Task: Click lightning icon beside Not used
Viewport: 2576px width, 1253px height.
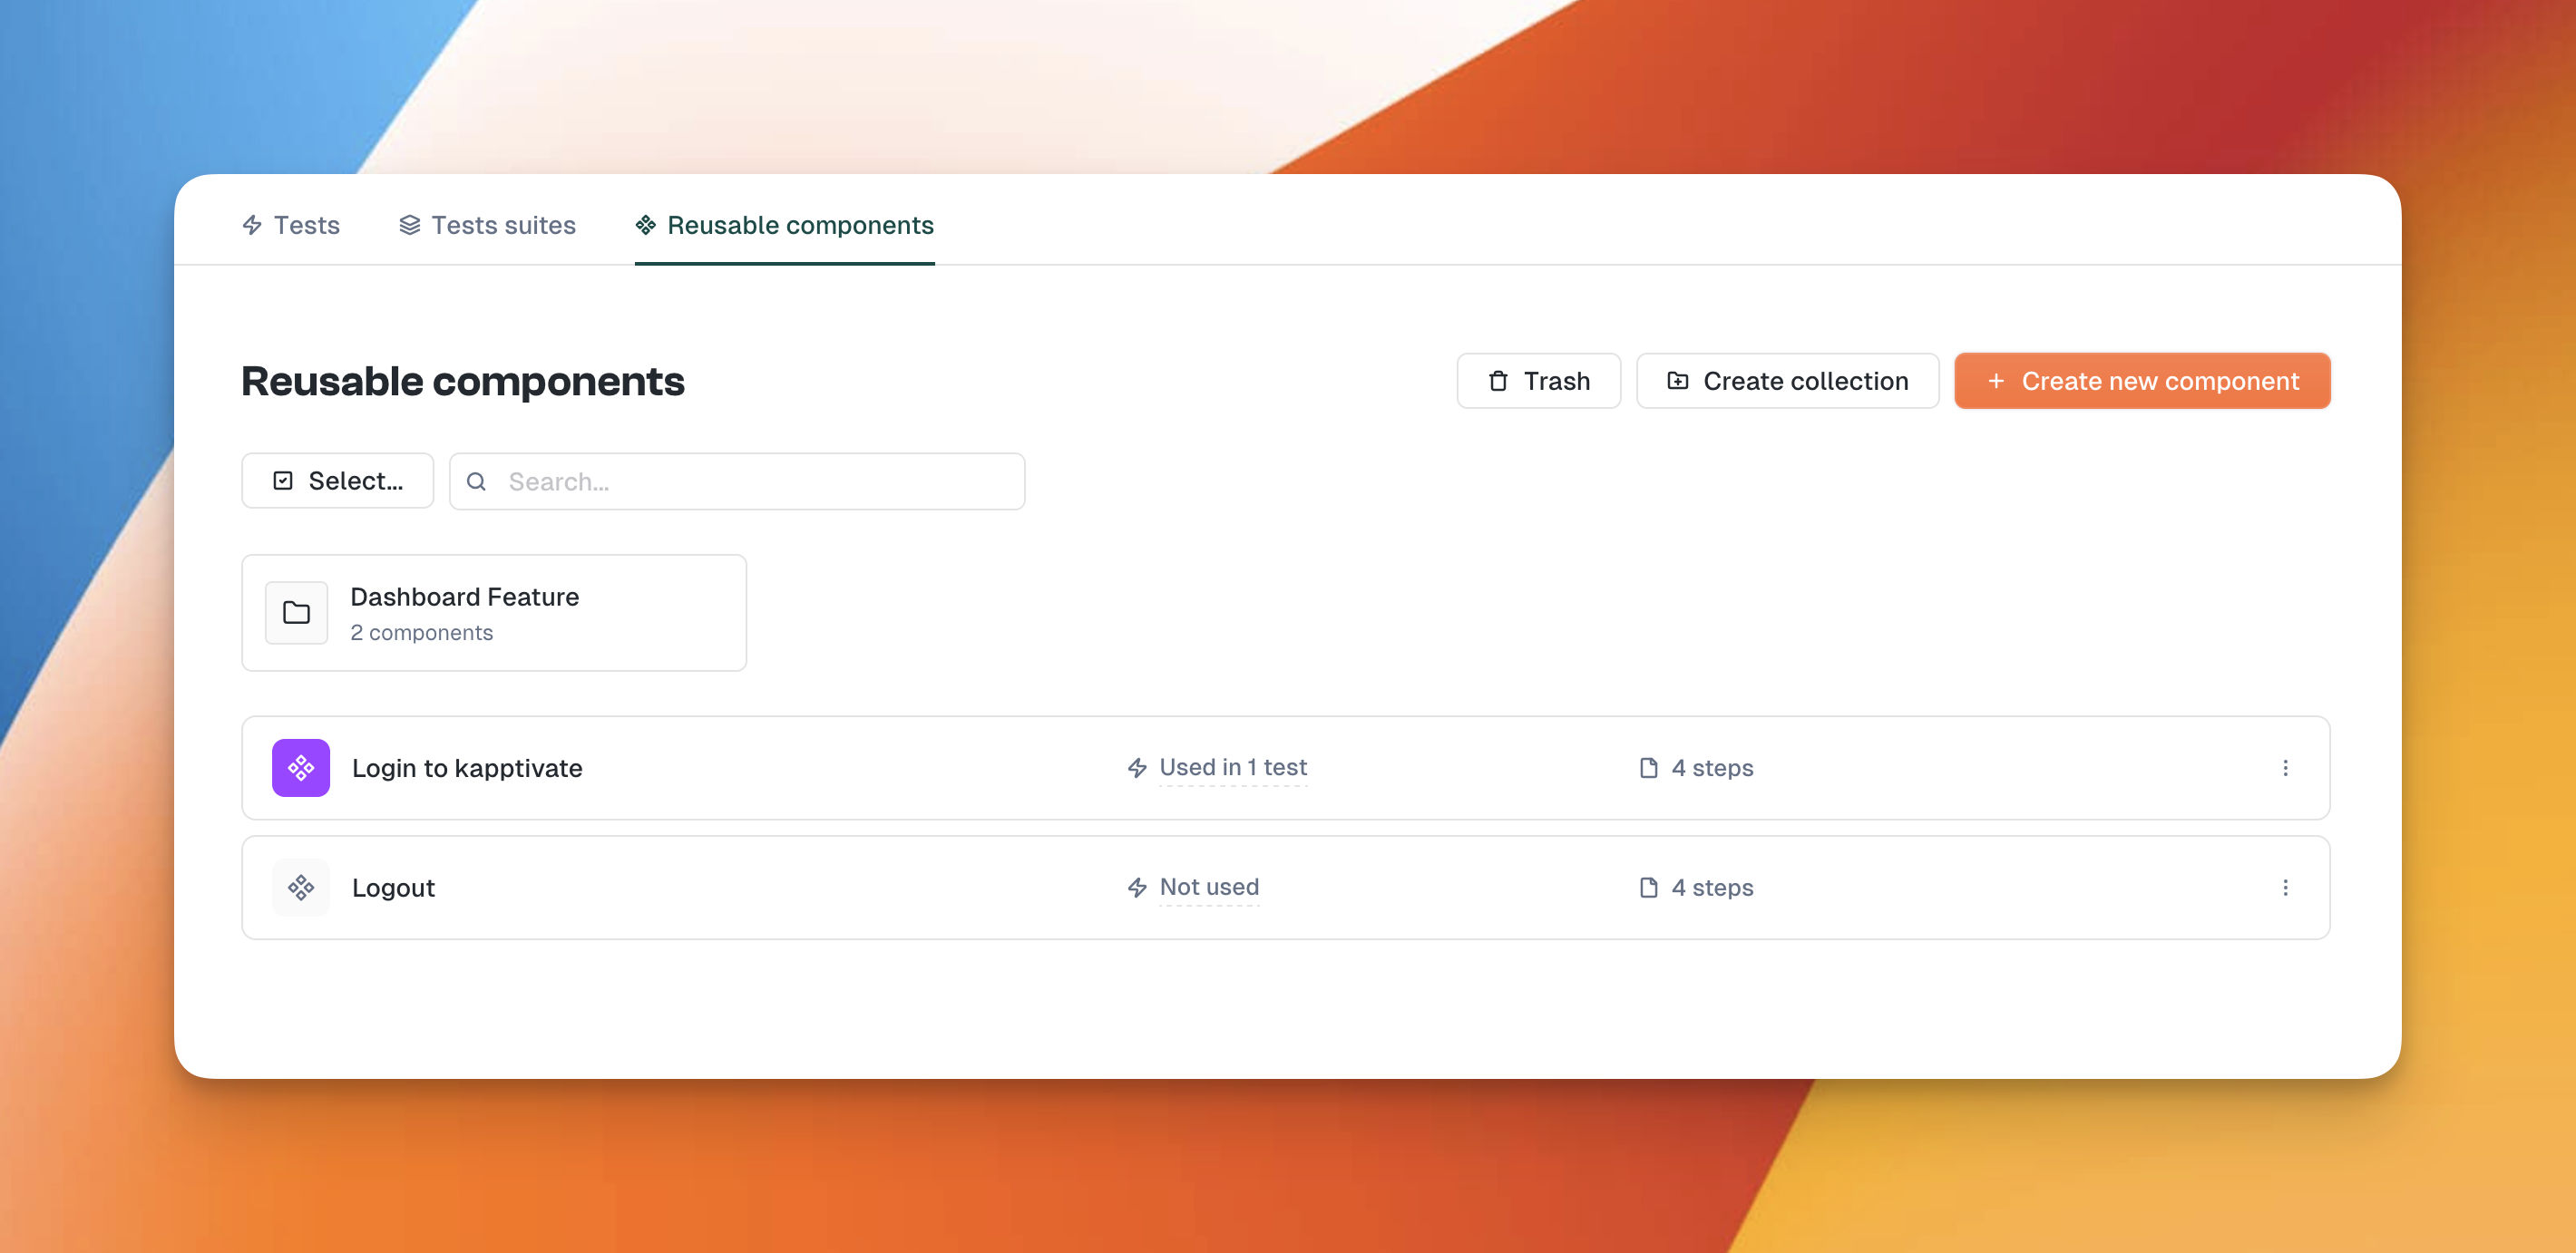Action: pyautogui.click(x=1137, y=888)
